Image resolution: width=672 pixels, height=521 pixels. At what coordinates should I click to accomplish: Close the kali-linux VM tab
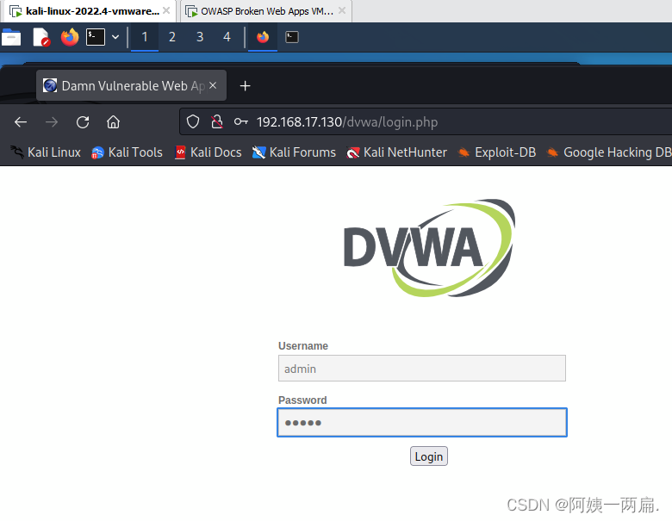166,10
